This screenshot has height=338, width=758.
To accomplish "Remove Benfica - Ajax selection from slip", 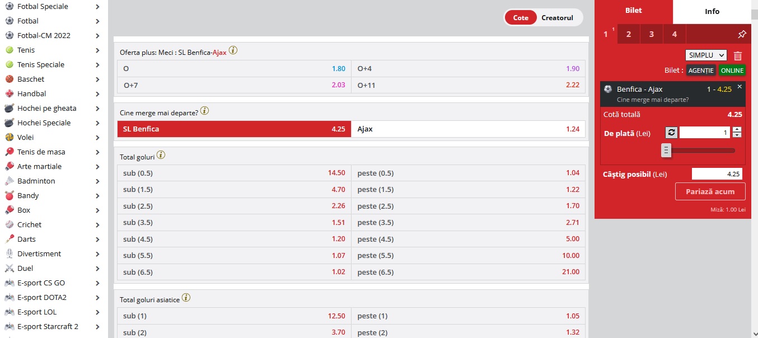I will [x=740, y=87].
